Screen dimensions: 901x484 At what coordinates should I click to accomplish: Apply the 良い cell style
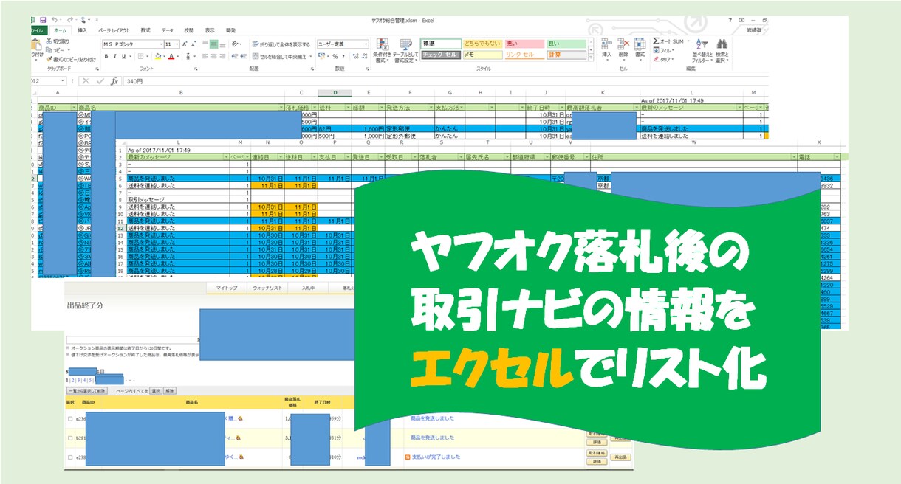(566, 44)
